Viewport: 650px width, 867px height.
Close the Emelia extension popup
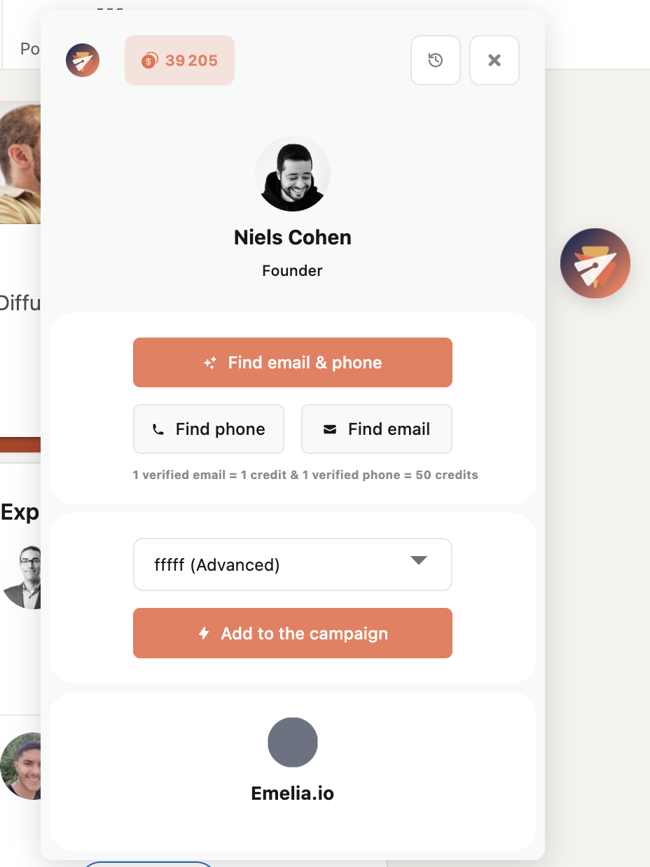[x=494, y=60]
